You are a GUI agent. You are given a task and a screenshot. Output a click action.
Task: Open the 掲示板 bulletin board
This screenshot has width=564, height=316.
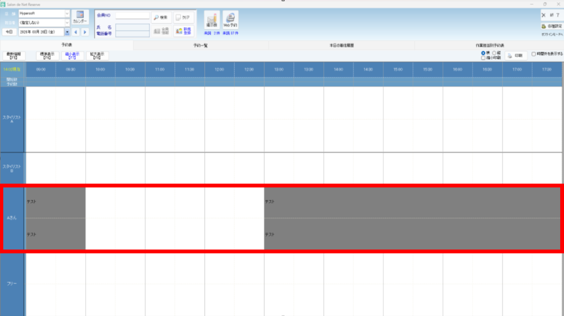coord(211,20)
